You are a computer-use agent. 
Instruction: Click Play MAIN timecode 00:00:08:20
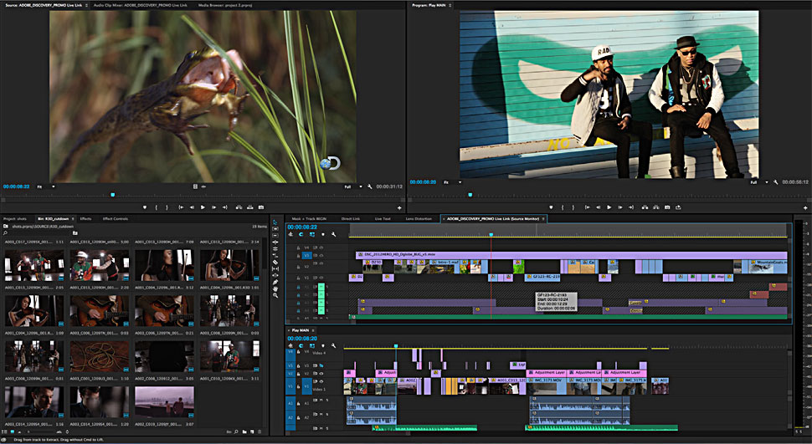[302, 339]
